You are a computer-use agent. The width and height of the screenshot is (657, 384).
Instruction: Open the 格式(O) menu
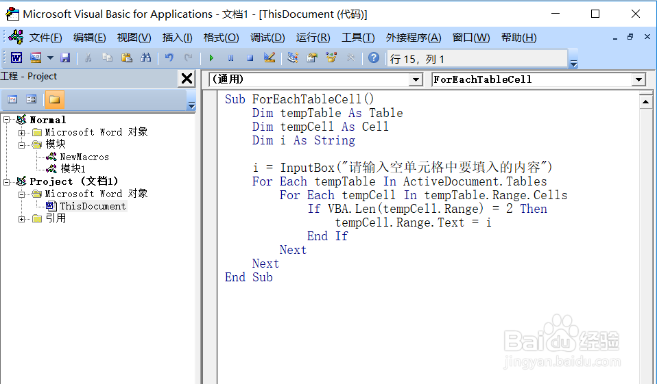(x=222, y=38)
